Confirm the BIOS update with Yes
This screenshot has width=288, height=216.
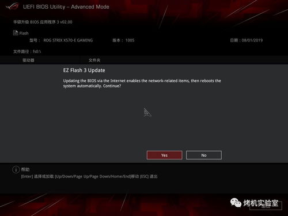[164, 155]
